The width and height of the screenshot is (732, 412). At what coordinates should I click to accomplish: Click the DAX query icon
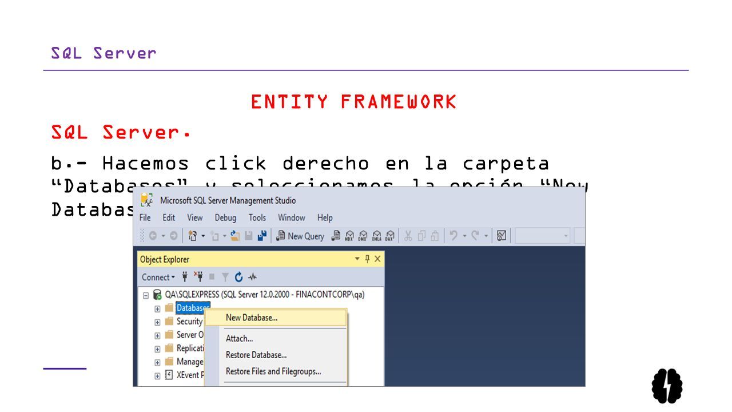(390, 236)
